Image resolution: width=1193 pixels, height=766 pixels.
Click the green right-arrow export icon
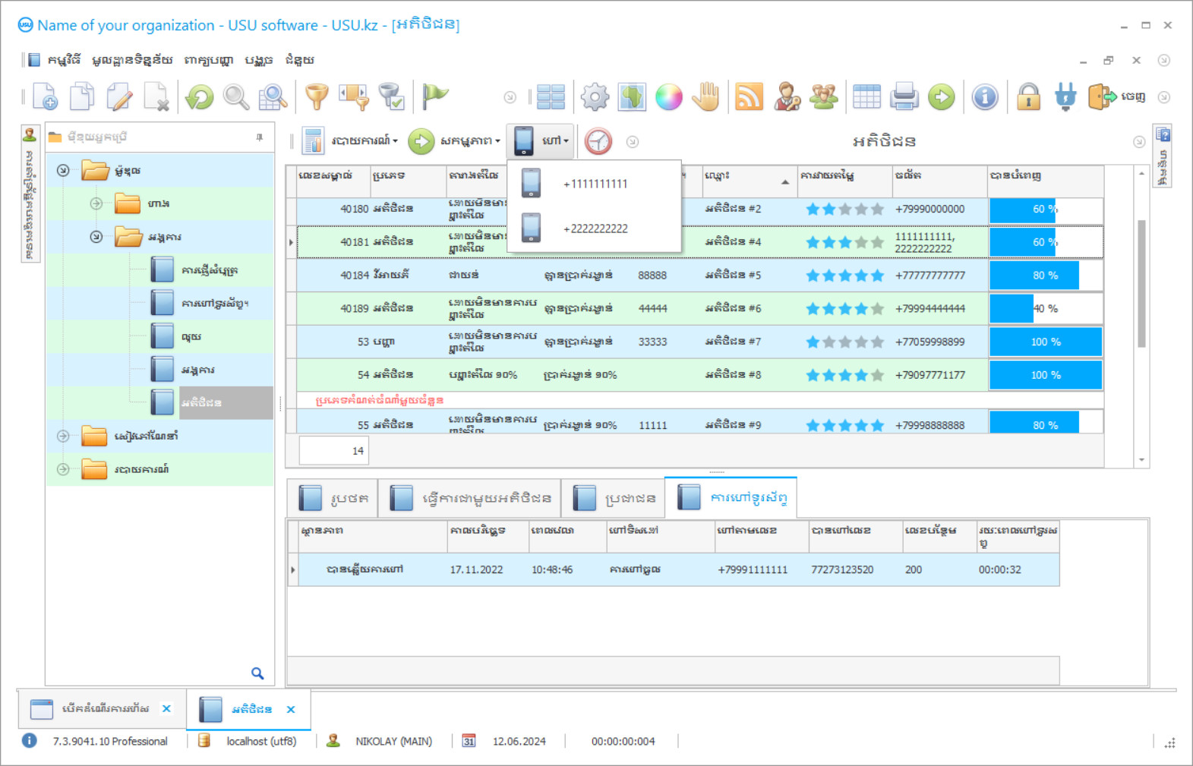click(942, 97)
